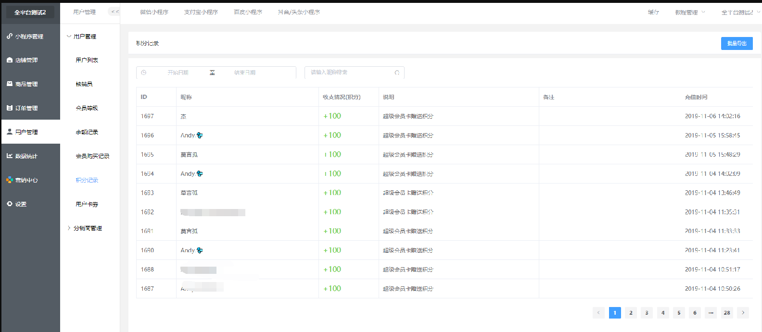Image resolution: width=762 pixels, height=332 pixels.
Task: Click nickname 莫言孤 in row 1695
Action: (x=189, y=155)
